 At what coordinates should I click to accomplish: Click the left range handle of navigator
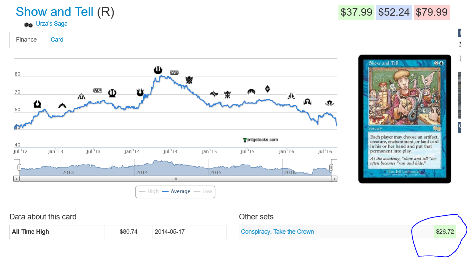click(x=19, y=167)
